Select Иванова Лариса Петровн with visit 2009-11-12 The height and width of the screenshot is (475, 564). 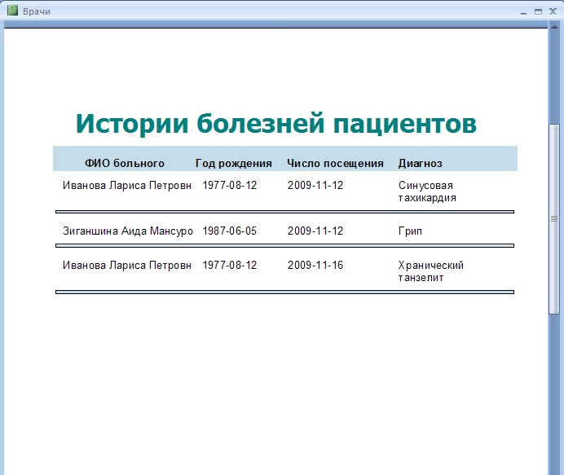pos(127,185)
